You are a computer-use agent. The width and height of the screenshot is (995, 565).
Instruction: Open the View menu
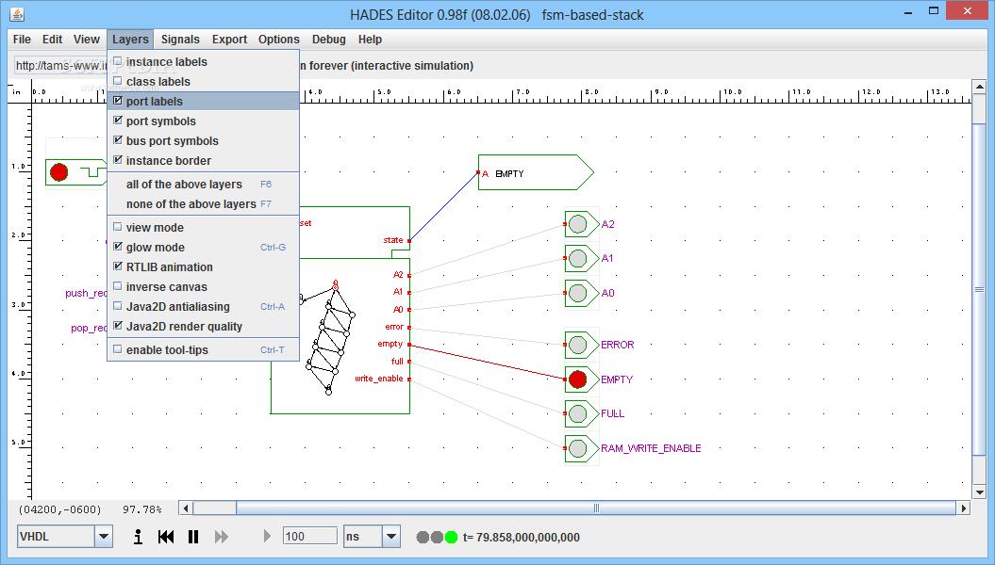[x=87, y=40]
